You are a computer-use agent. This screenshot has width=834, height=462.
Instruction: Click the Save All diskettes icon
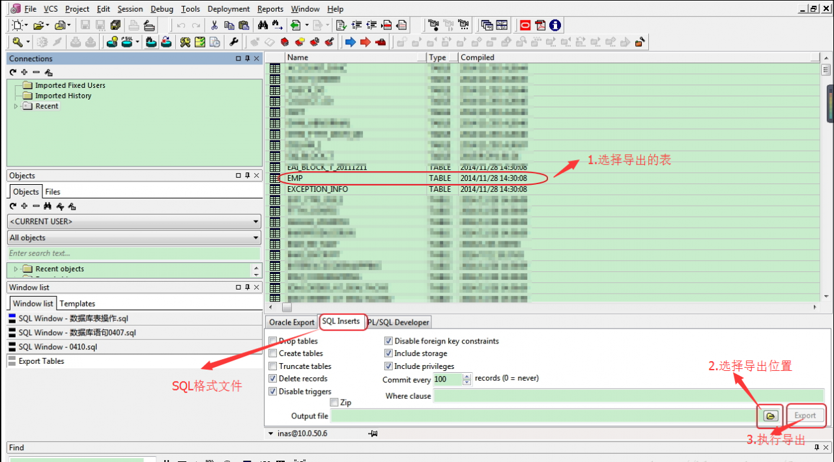point(116,25)
